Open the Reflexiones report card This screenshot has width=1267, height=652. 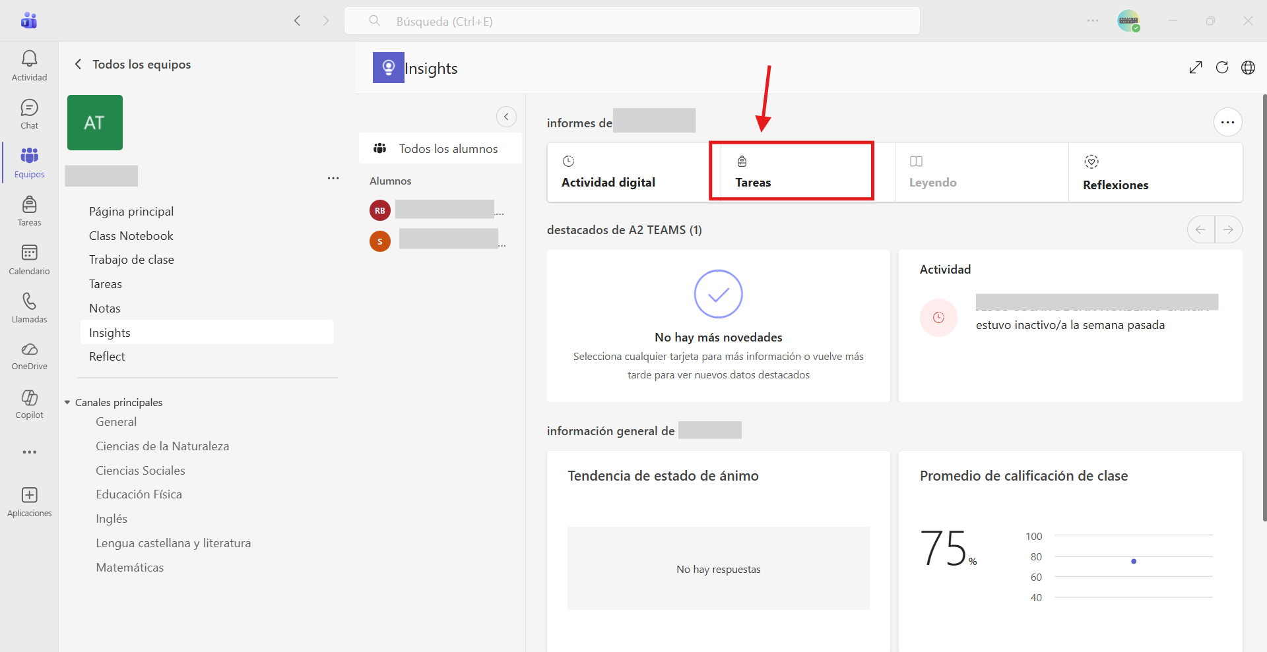point(1155,172)
